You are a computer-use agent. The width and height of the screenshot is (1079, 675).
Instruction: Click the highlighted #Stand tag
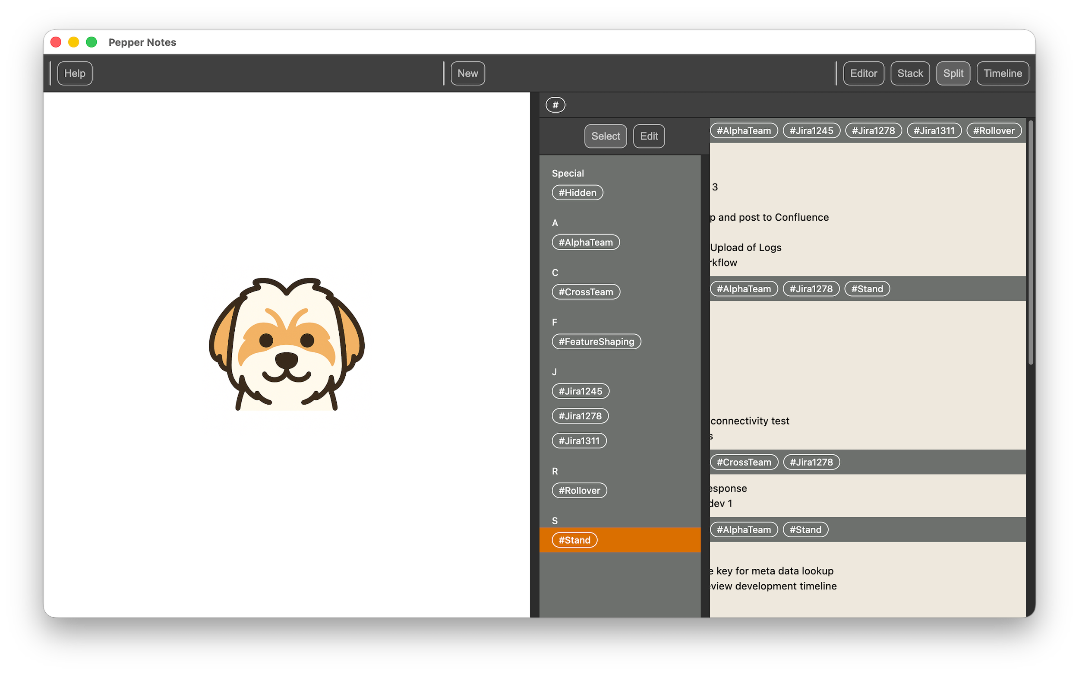coord(574,540)
